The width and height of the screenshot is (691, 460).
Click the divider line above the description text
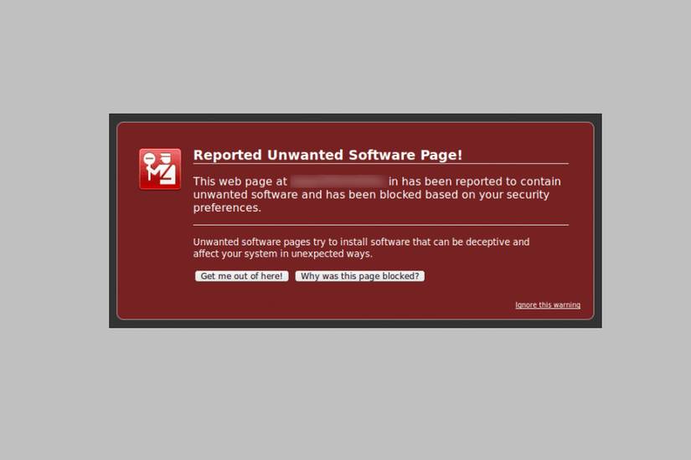click(381, 225)
